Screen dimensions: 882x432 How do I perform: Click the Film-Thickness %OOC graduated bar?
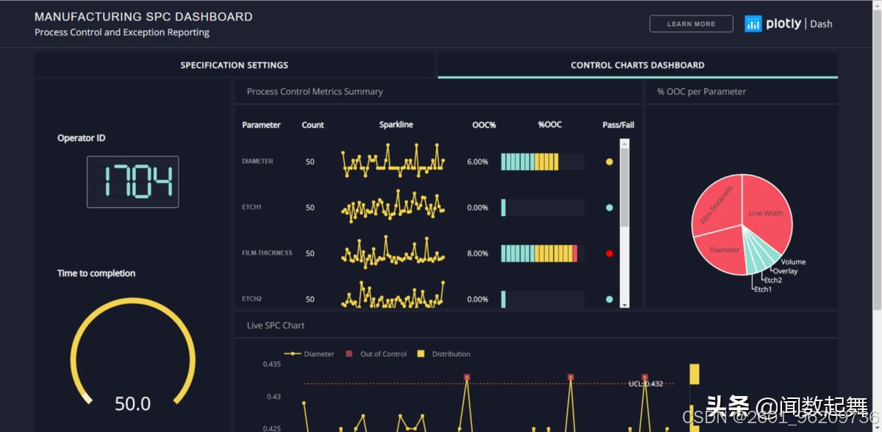(542, 253)
